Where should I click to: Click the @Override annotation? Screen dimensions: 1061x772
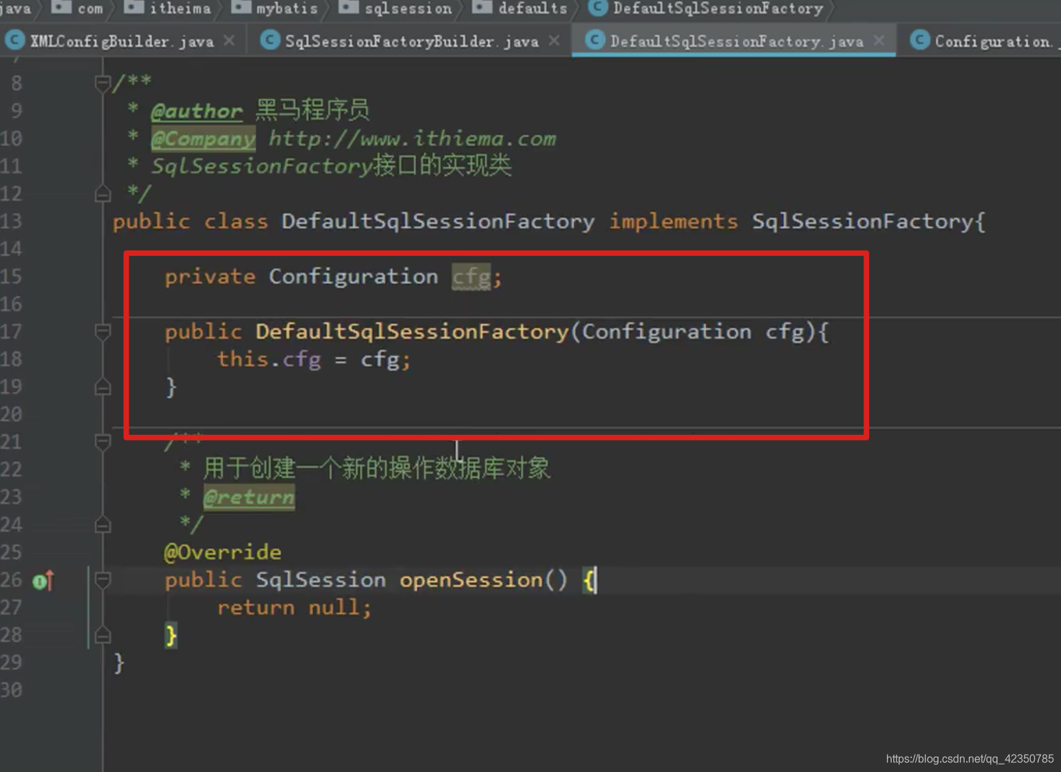click(x=222, y=553)
